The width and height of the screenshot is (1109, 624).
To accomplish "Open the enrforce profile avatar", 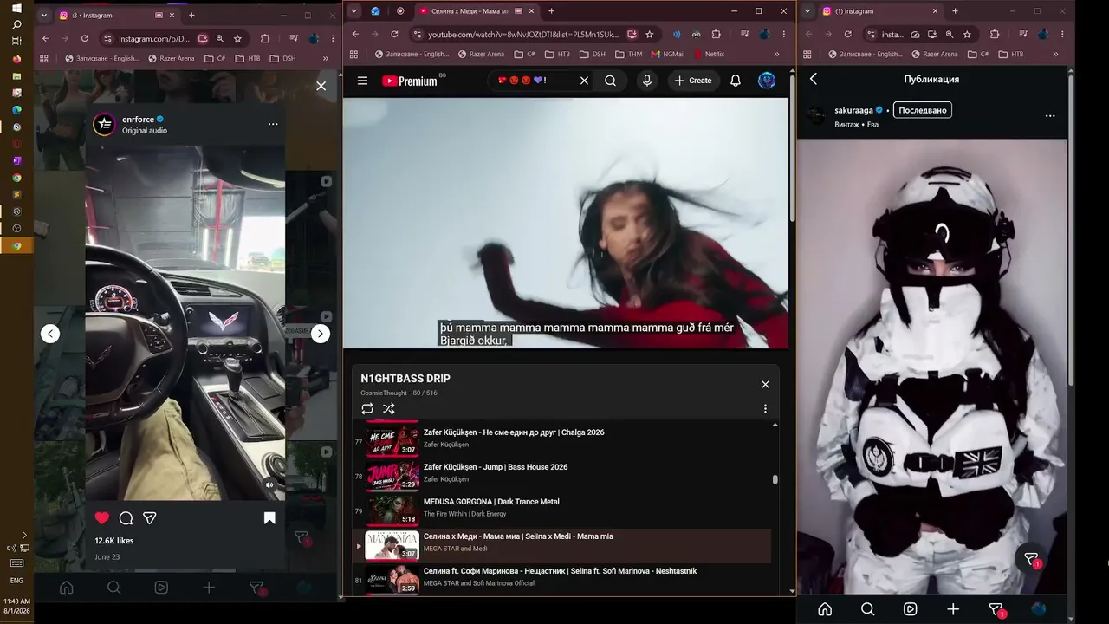I will 104,124.
